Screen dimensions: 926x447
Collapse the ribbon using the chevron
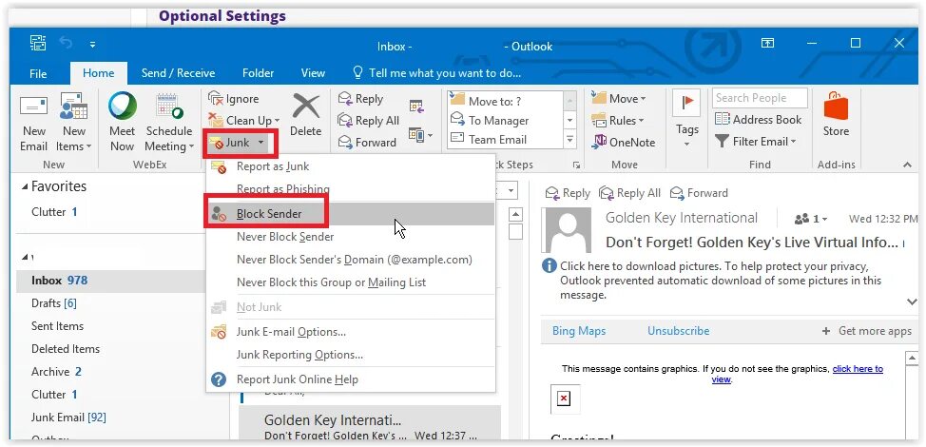(908, 165)
